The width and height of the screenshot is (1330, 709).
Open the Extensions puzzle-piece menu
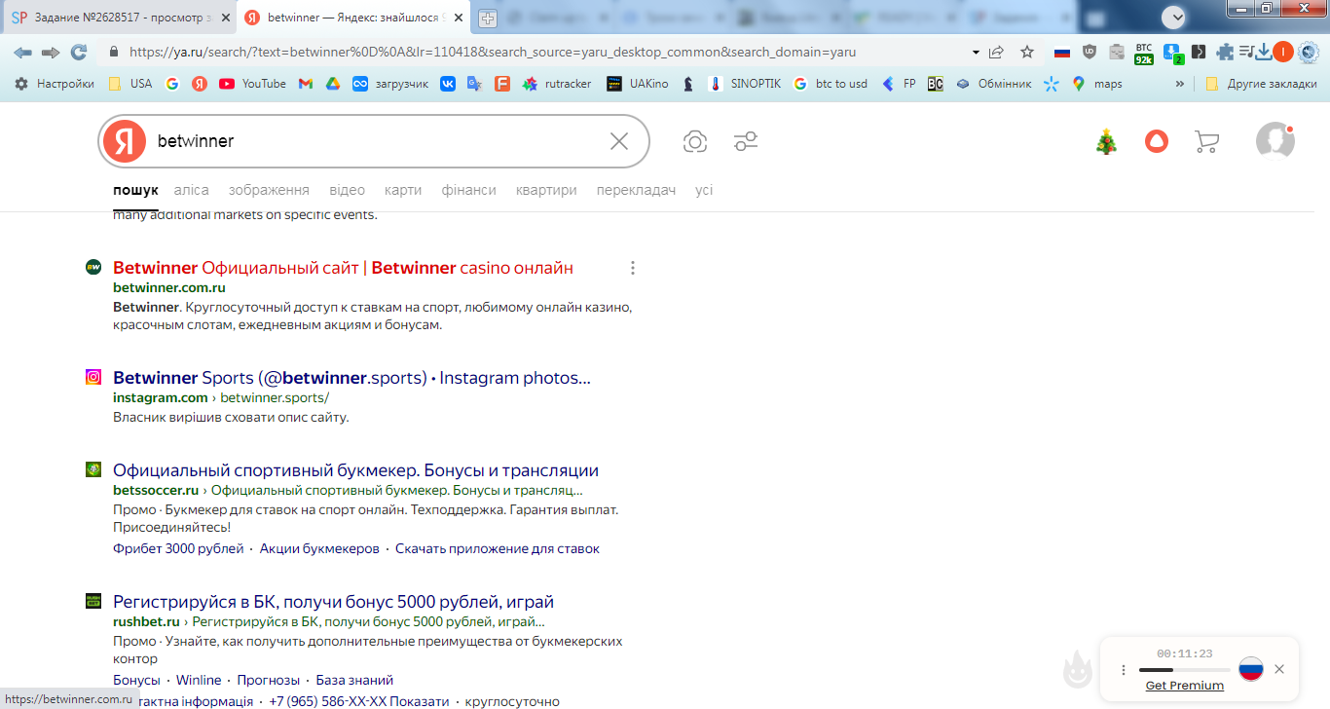tap(1225, 53)
